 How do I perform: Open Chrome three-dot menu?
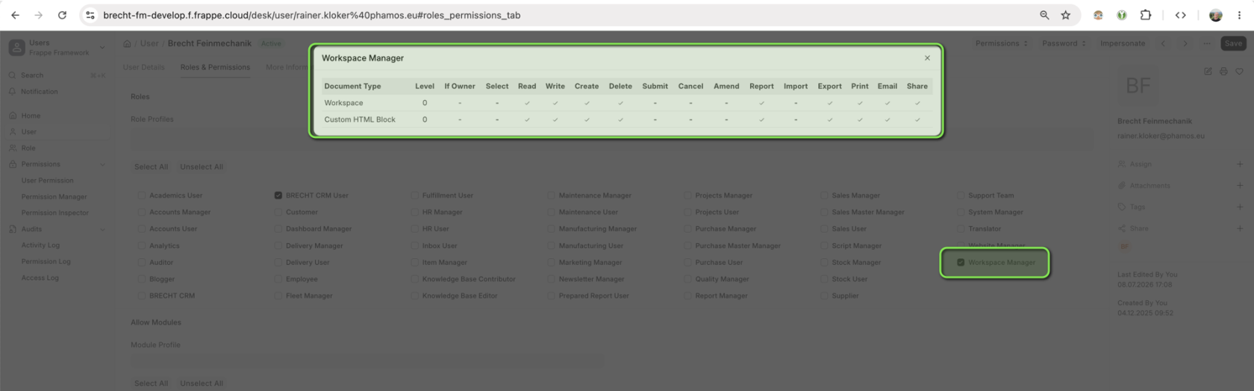tap(1239, 15)
